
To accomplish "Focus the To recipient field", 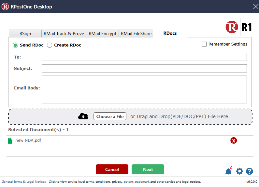I will 144,57.
